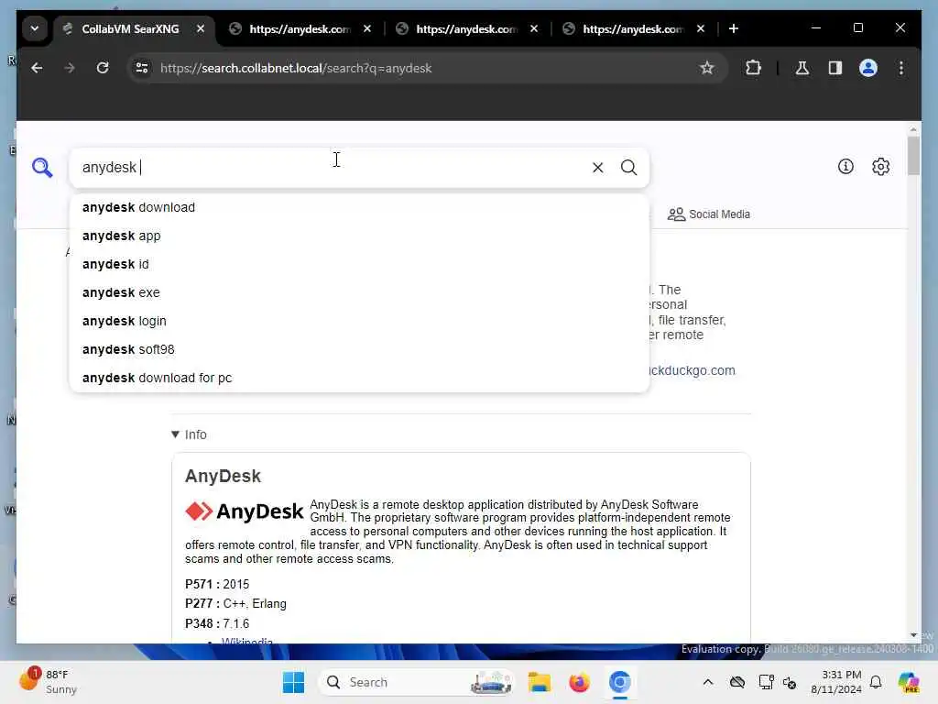Choose suggestion 'anydesk soft98'
938x704 pixels.
pyautogui.click(x=359, y=349)
